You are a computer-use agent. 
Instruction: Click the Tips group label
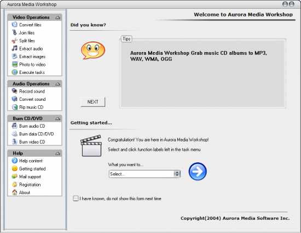coord(126,39)
